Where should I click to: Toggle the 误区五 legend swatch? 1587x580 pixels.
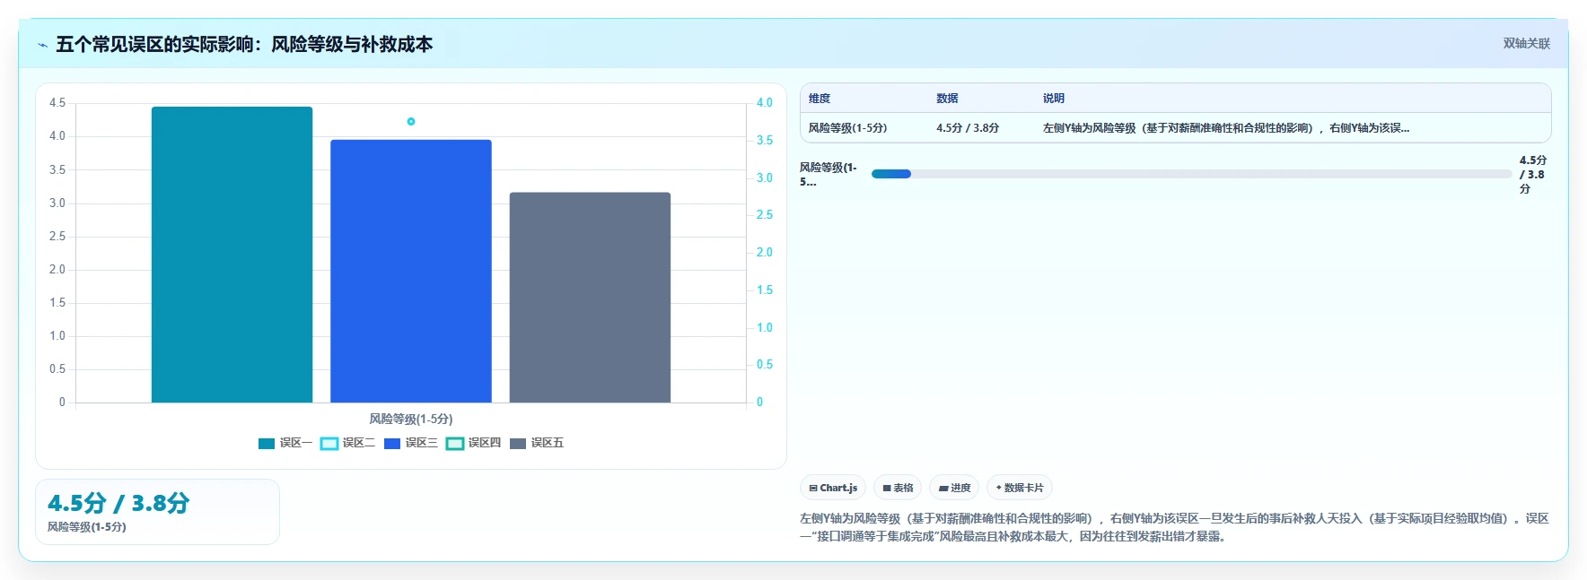(x=518, y=443)
